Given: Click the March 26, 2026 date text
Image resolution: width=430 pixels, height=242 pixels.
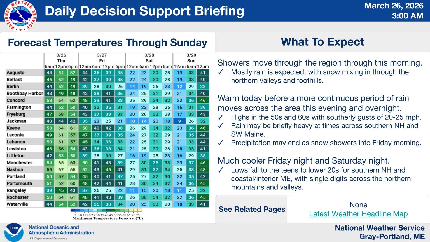Looking at the screenshot, I should tap(394, 6).
